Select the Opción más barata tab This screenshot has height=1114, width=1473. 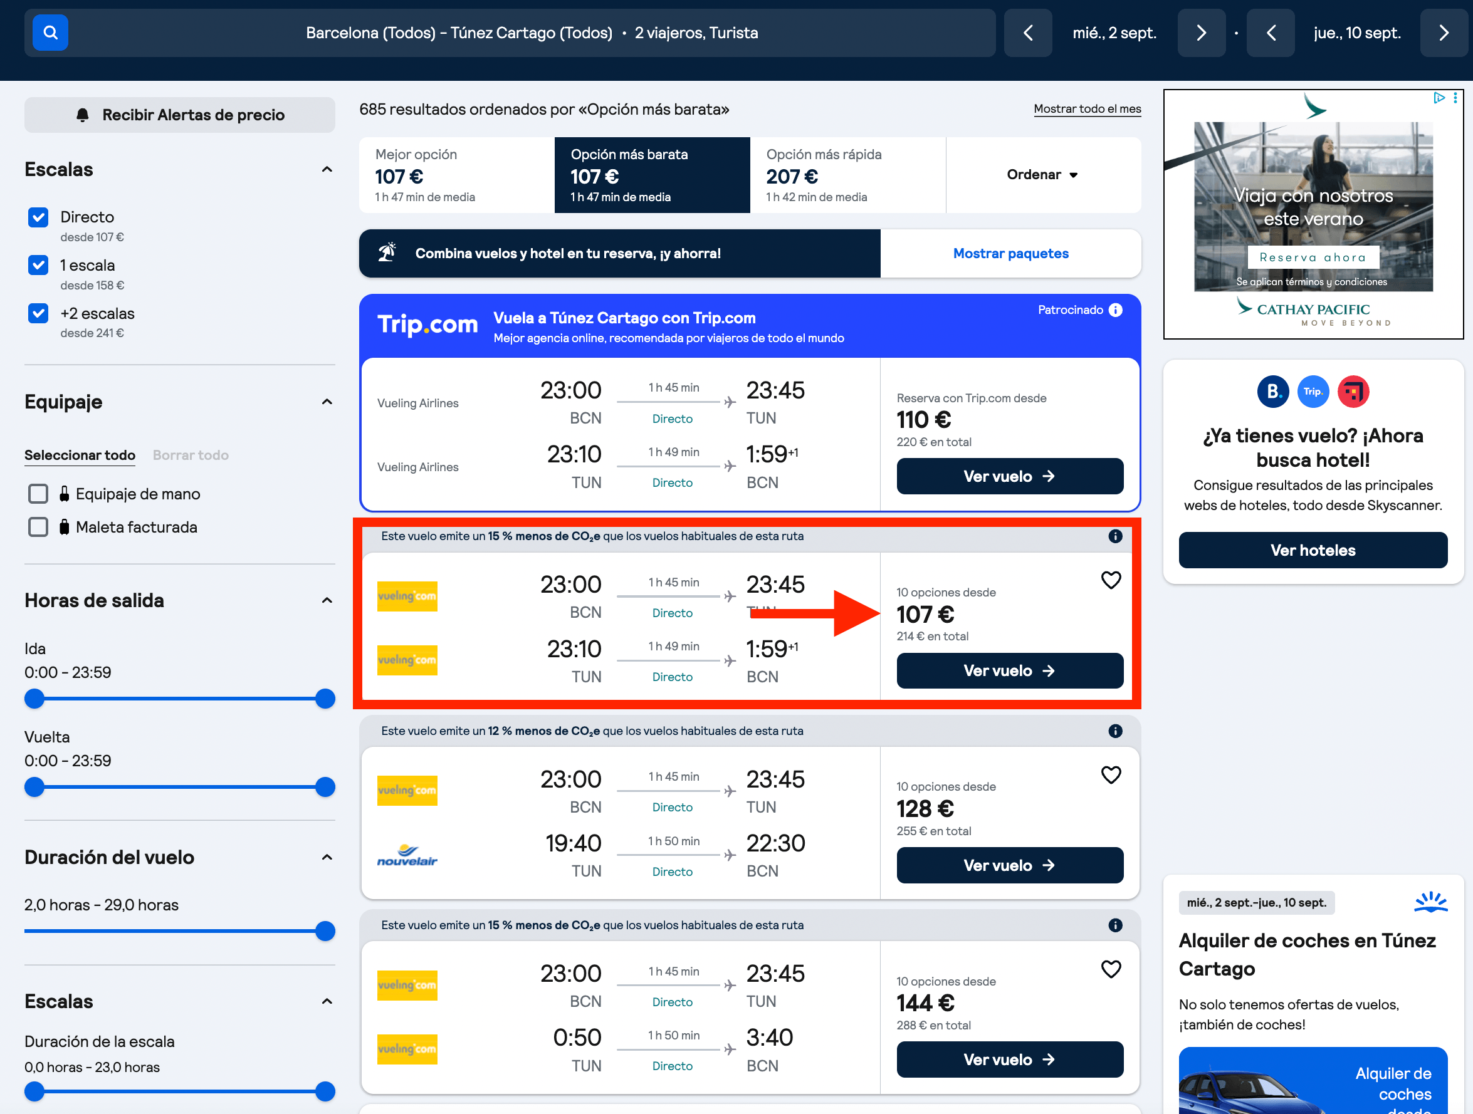tap(652, 175)
